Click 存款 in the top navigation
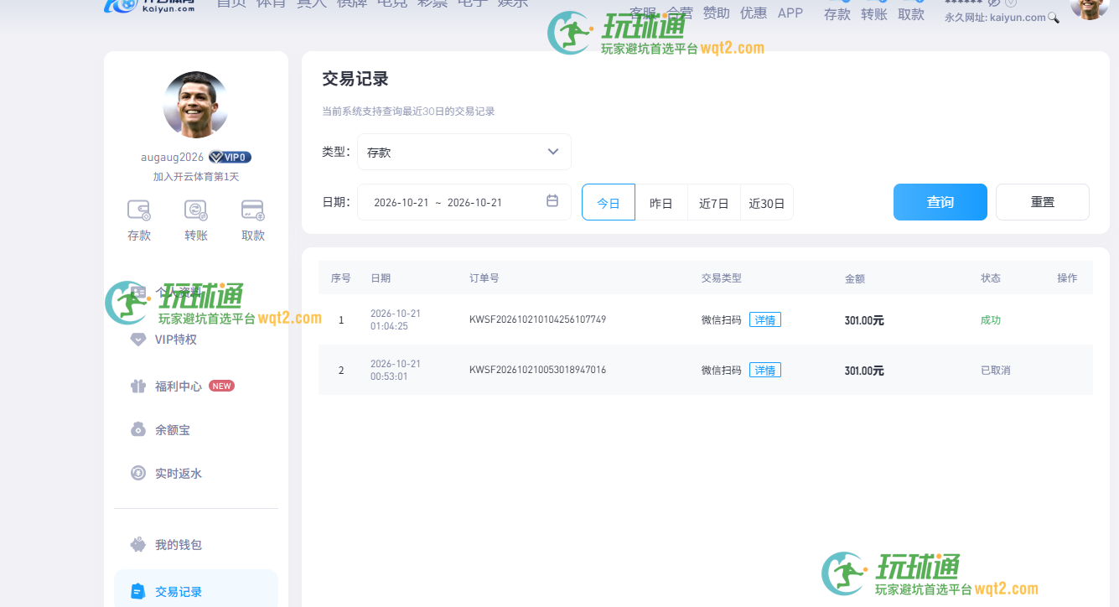The height and width of the screenshot is (607, 1119). pyautogui.click(x=837, y=14)
